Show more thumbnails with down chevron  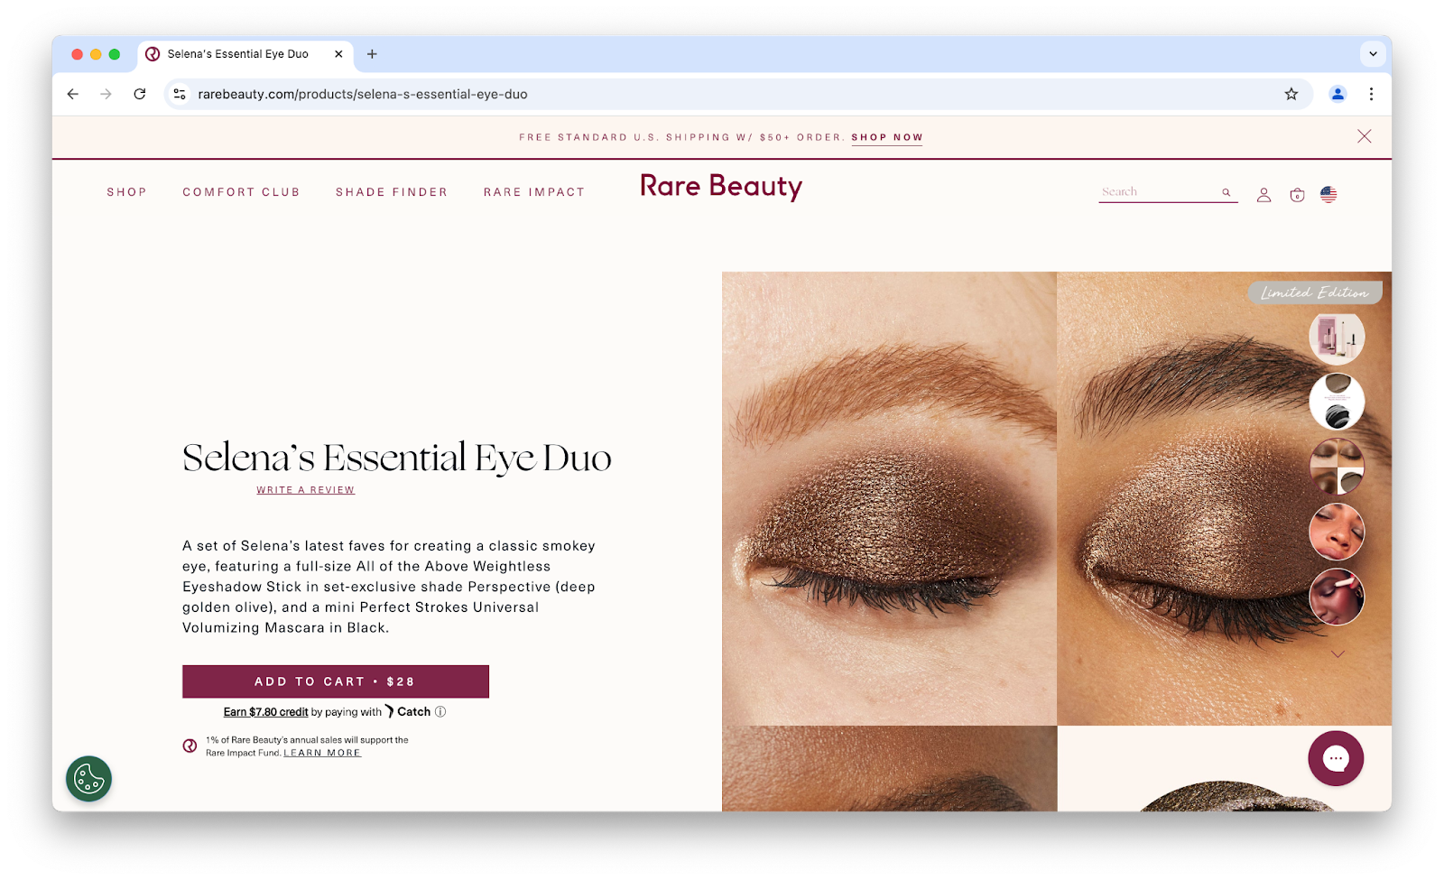1338,654
